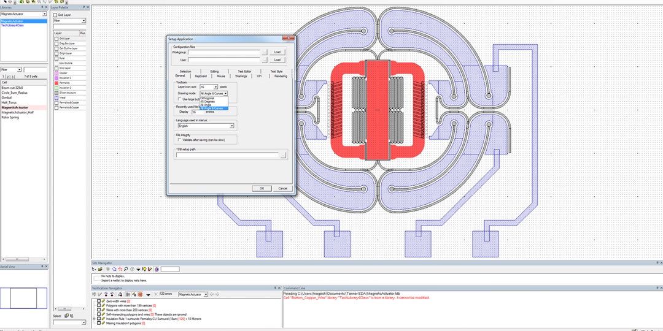Open the Layer icon size dropdown
The image size is (663, 331).
click(x=215, y=87)
